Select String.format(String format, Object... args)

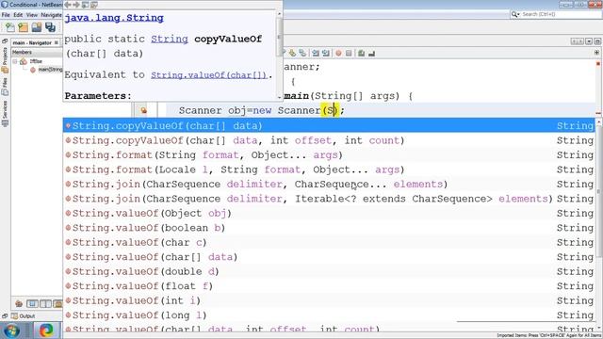[x=329, y=154]
